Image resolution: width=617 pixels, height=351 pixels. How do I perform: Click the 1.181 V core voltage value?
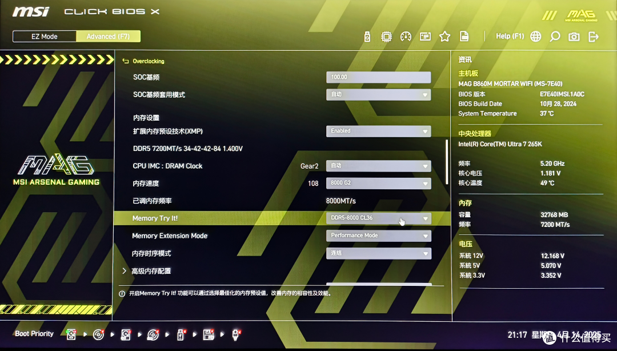coord(550,173)
